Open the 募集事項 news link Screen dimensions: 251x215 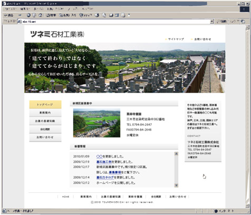pyautogui.click(x=115, y=172)
